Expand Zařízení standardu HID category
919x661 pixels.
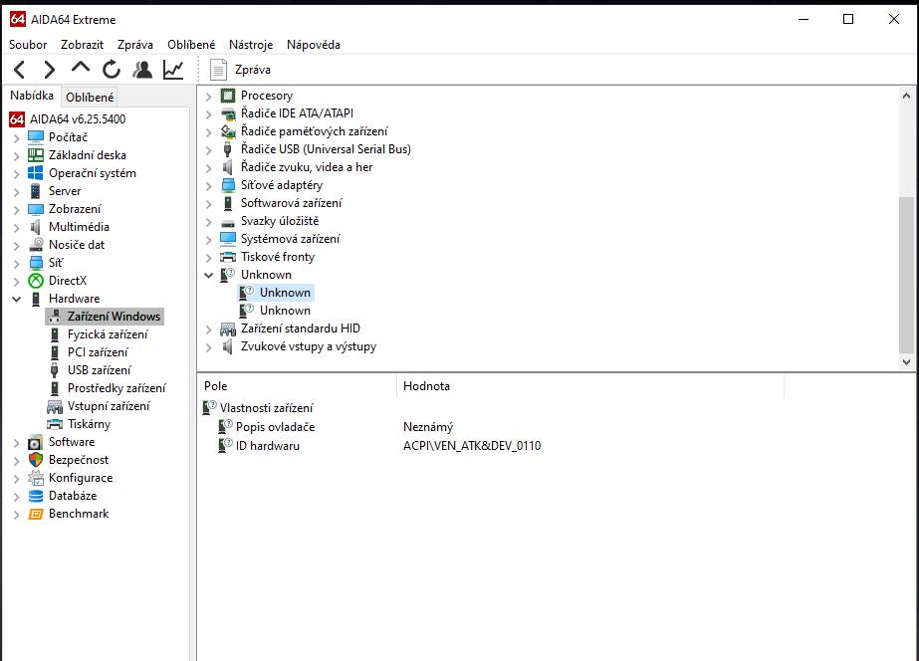coord(209,330)
